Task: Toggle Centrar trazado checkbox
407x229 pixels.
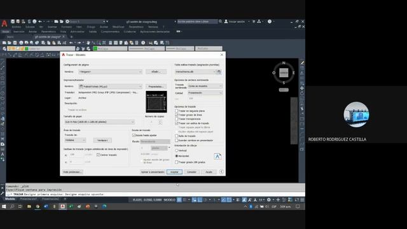Action: pos(98,155)
